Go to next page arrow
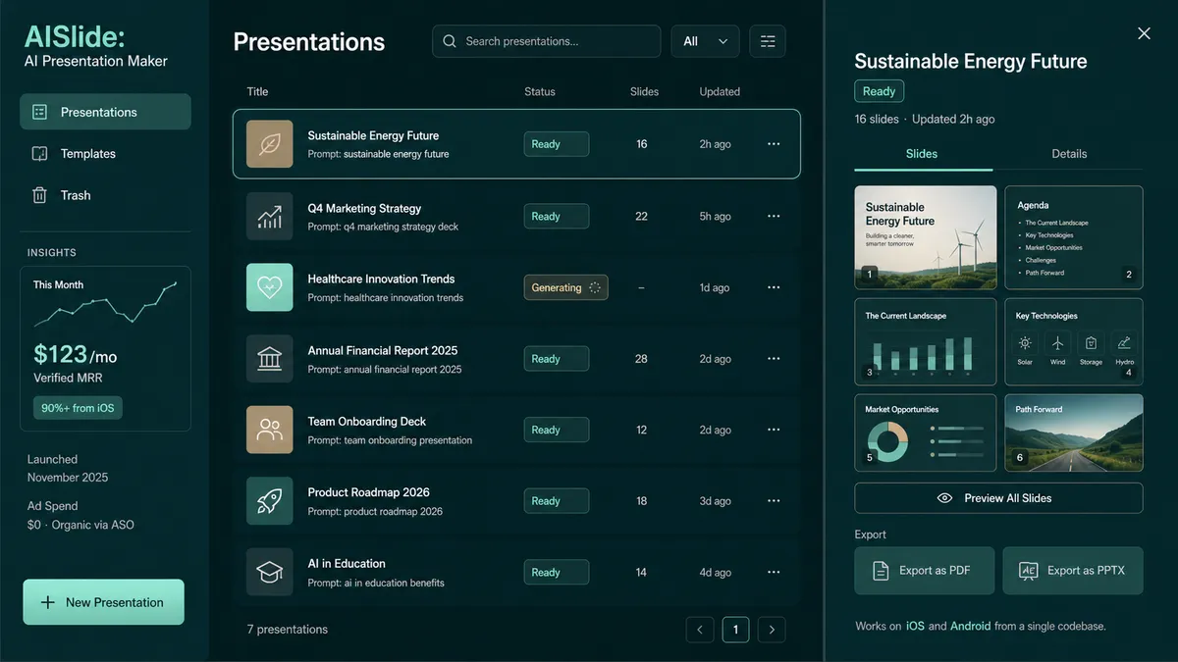The height and width of the screenshot is (662, 1178). 772,630
